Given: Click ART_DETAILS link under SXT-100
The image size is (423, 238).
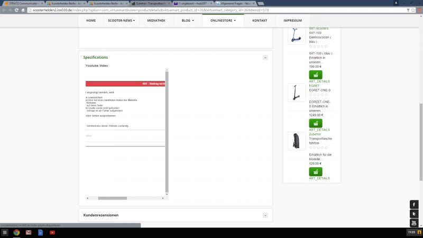Looking at the screenshot, I should pos(319,81).
